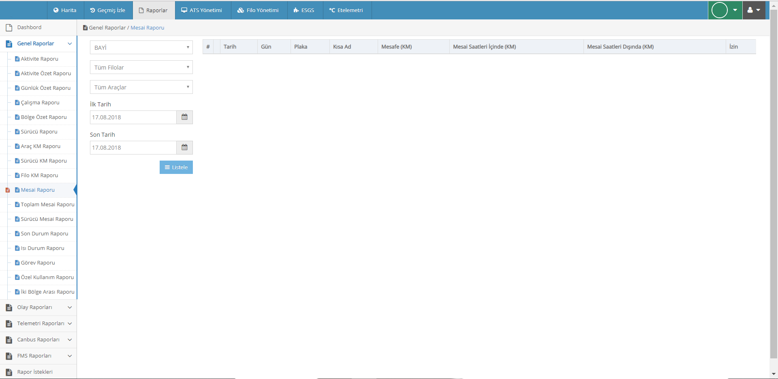
Task: Open İki Bölge Arası Raporu
Action: (x=47, y=292)
